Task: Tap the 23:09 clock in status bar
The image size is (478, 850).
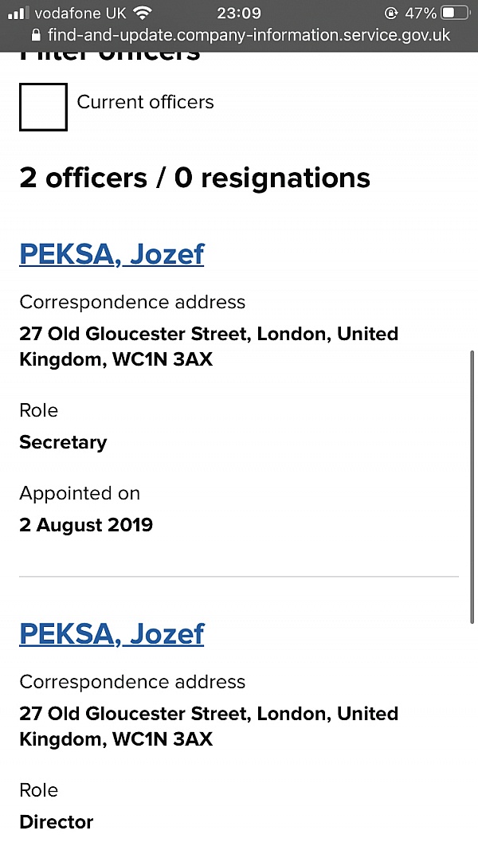Action: pos(238,14)
